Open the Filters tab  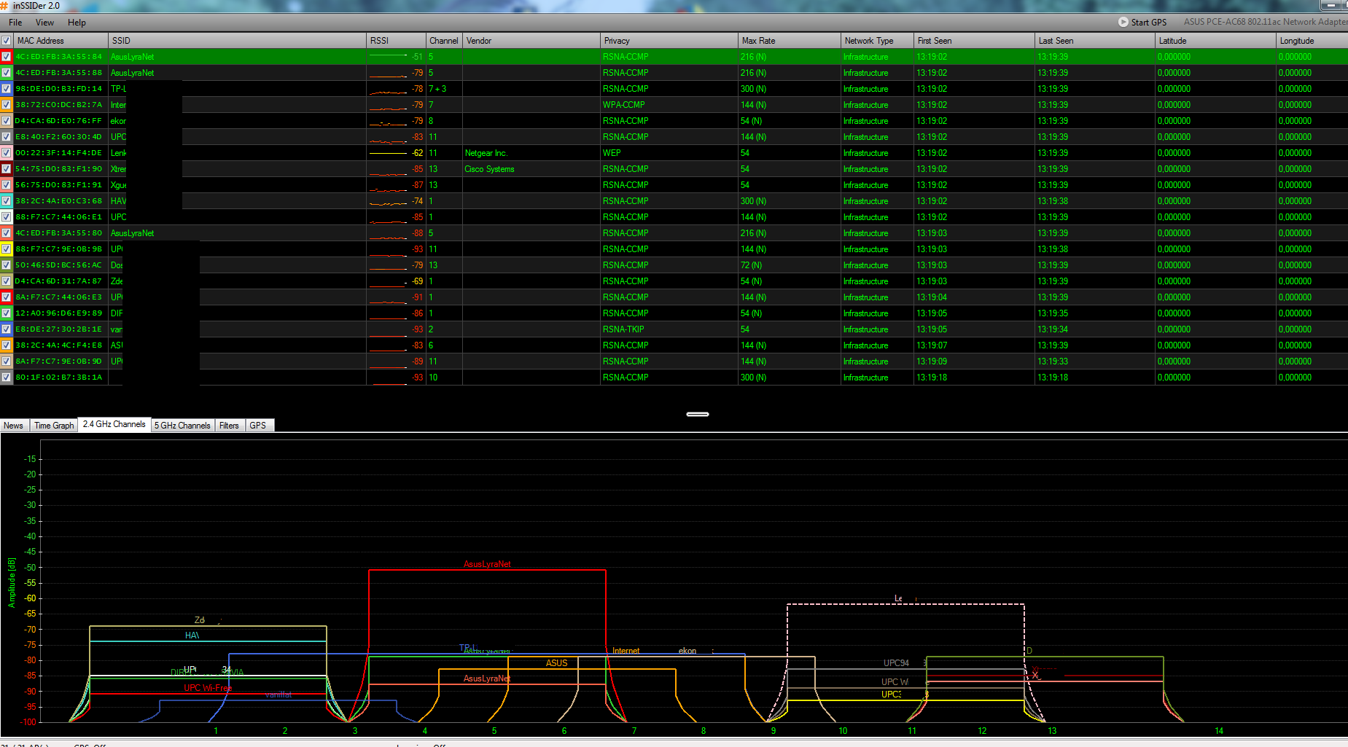[229, 426]
